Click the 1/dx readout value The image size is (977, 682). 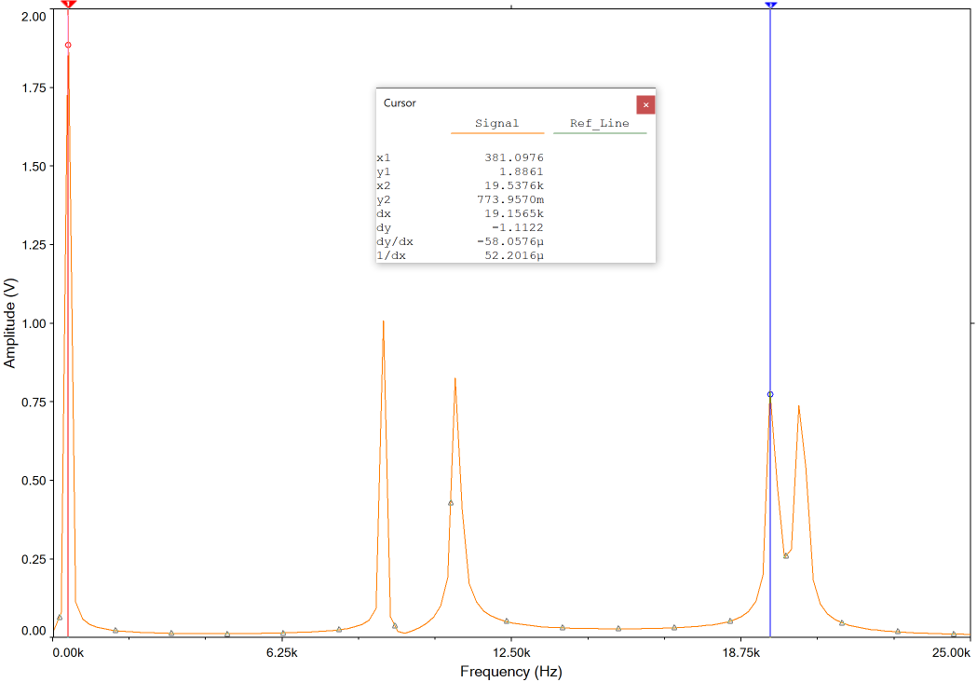513,255
